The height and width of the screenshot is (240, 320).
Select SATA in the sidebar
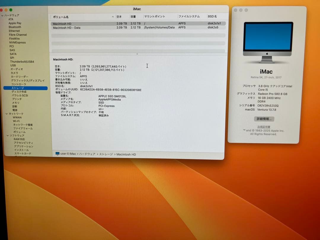click(13, 54)
